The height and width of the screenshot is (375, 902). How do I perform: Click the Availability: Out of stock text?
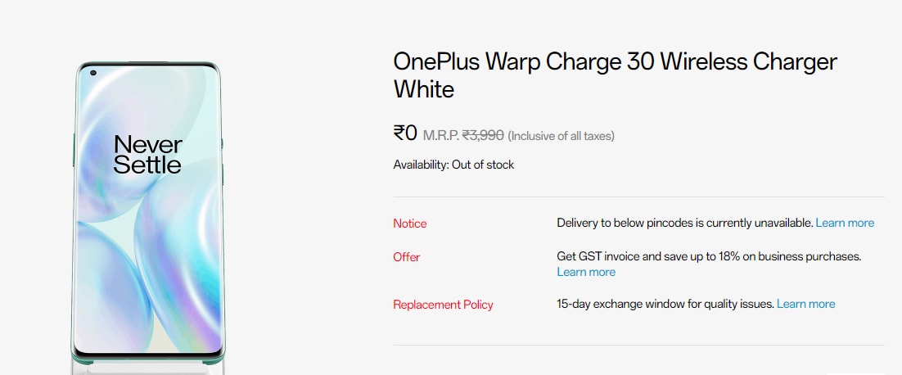point(453,165)
